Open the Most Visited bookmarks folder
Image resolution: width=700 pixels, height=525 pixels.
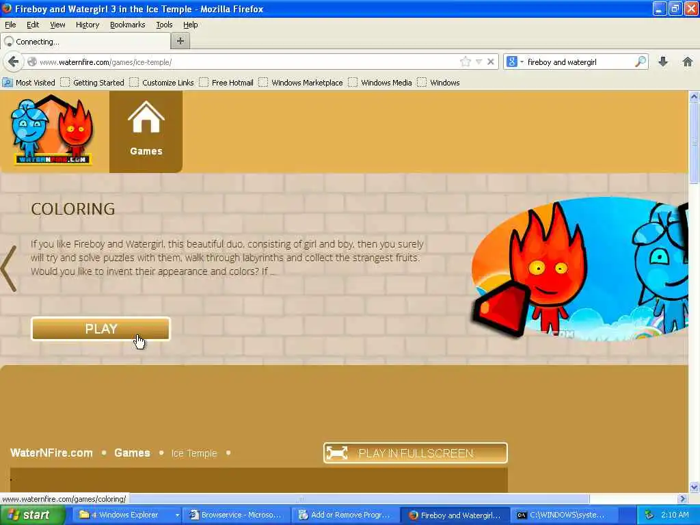29,83
